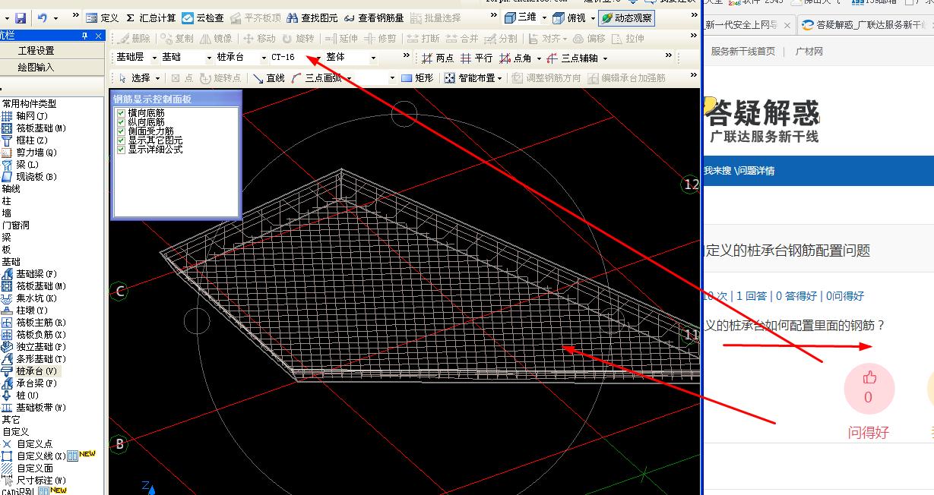Click the Undo arrow icon

pos(42,17)
